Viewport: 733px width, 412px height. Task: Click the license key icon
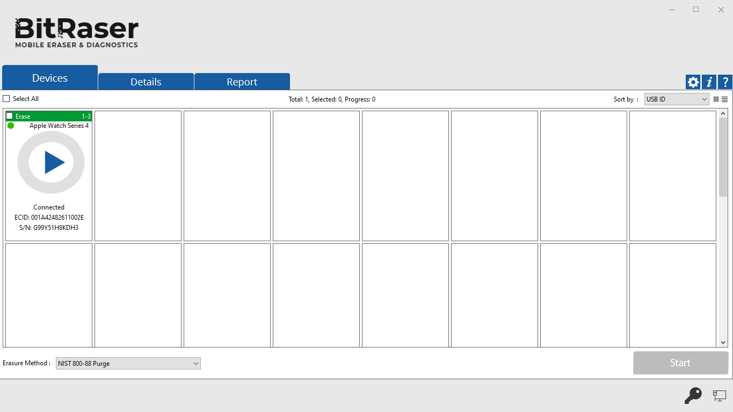[x=693, y=396]
